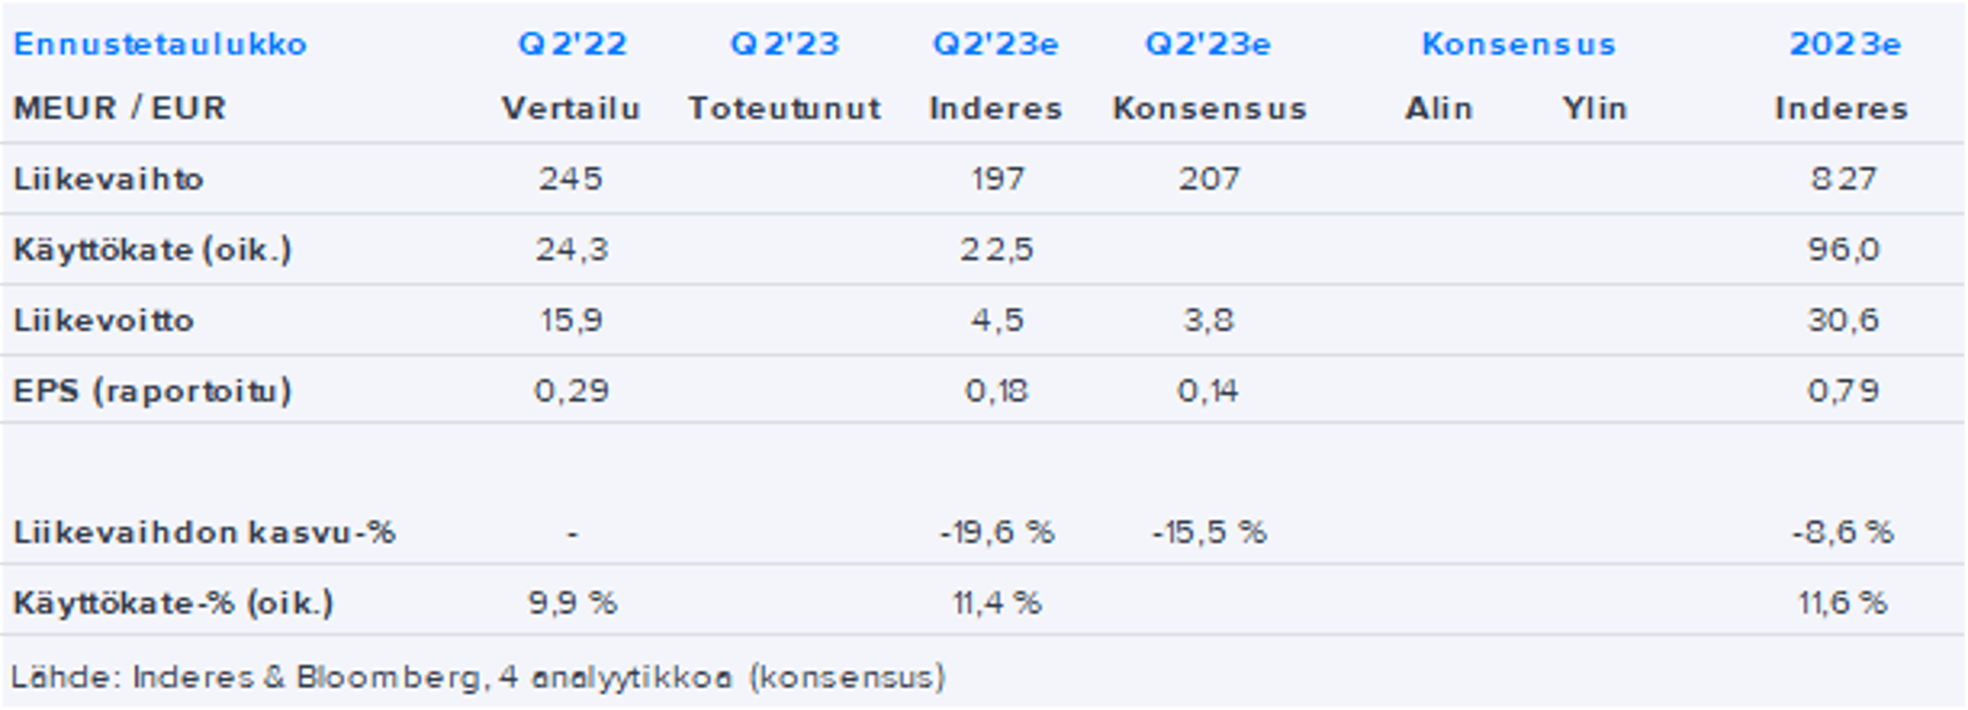
Task: Select the Liikevaihdon kasvu-% row label
Action: coord(204,532)
